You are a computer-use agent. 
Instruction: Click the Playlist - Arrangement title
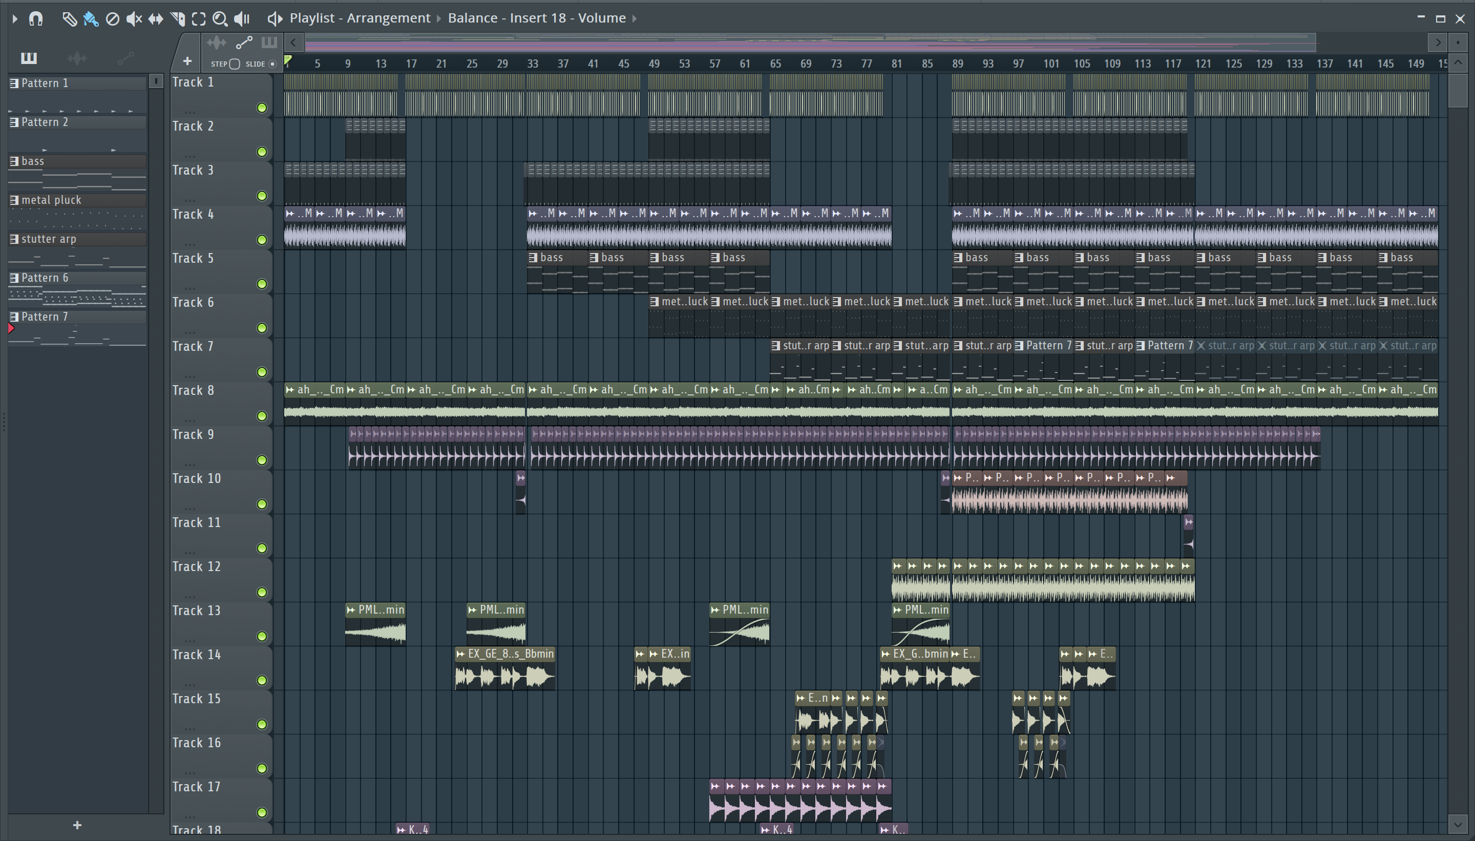click(360, 18)
